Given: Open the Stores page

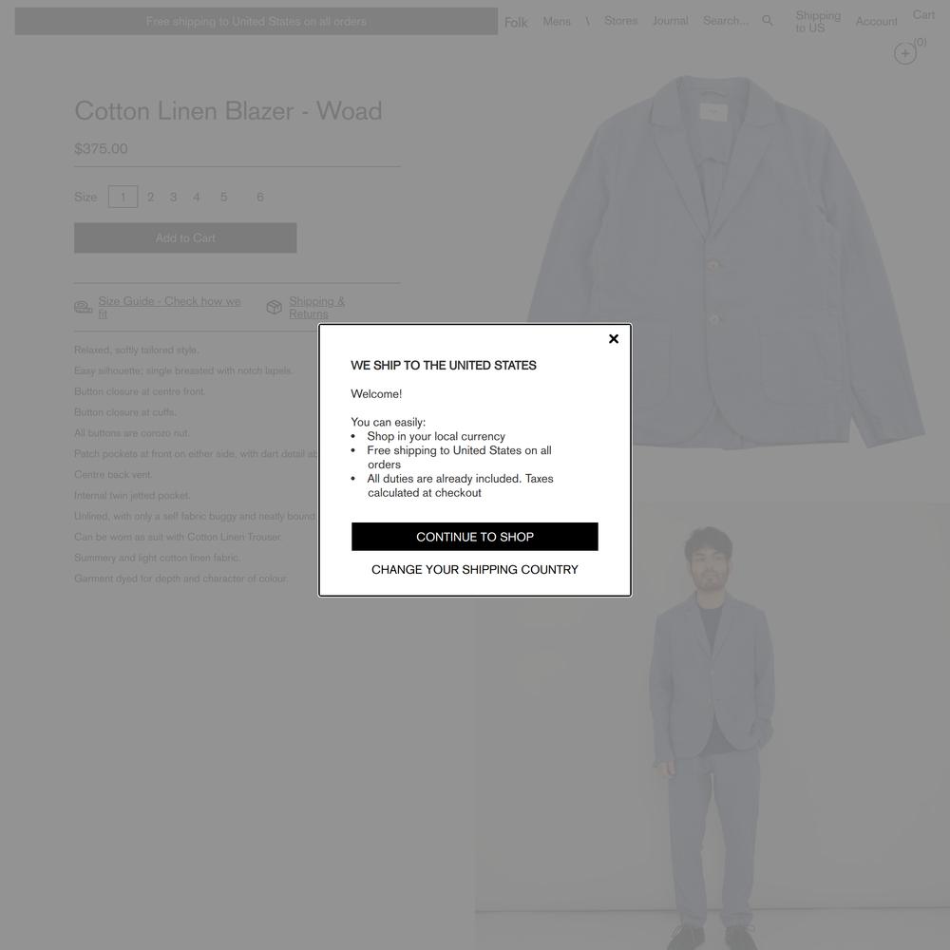Looking at the screenshot, I should click(x=620, y=21).
